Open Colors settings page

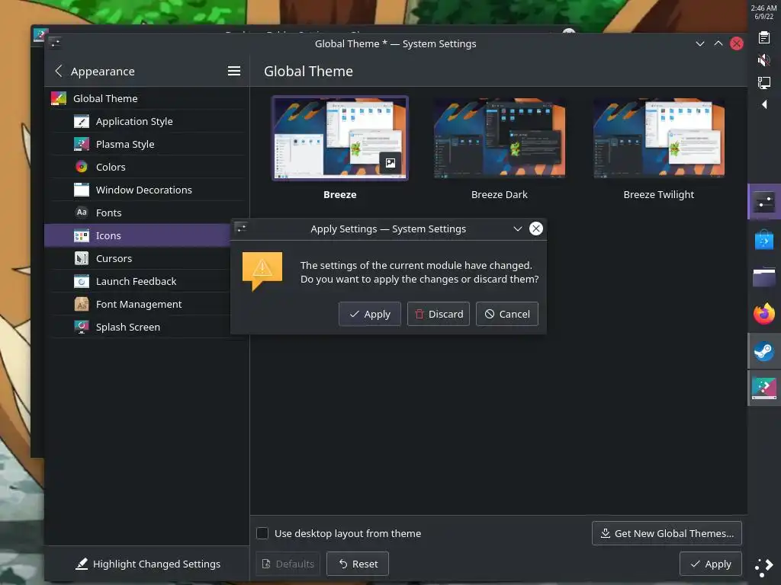148,167
